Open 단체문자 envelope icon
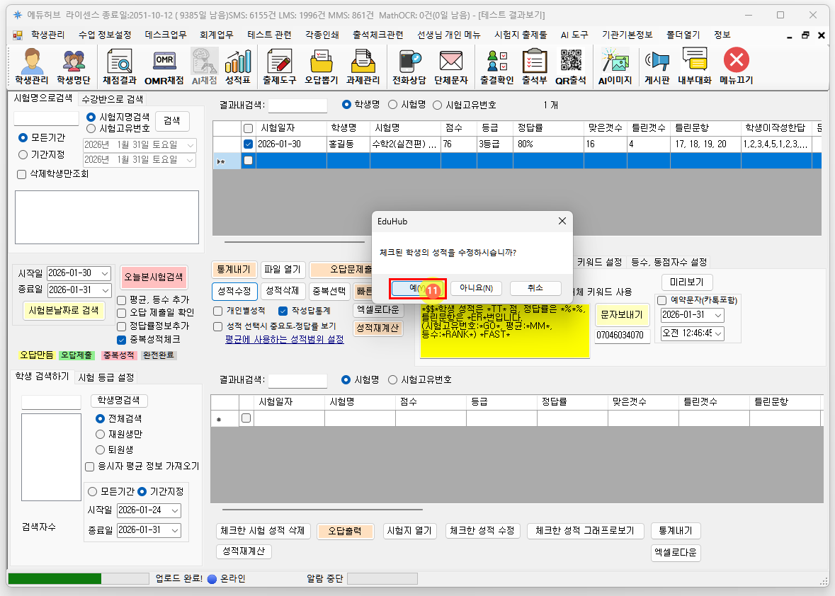This screenshot has height=596, width=835. pos(450,67)
